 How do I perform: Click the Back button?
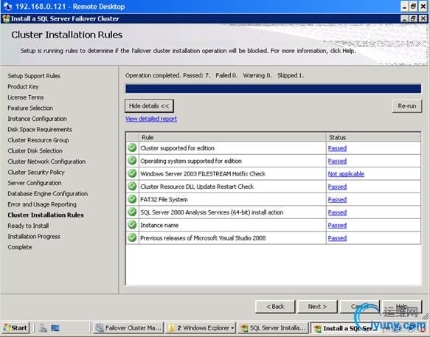[275, 307]
